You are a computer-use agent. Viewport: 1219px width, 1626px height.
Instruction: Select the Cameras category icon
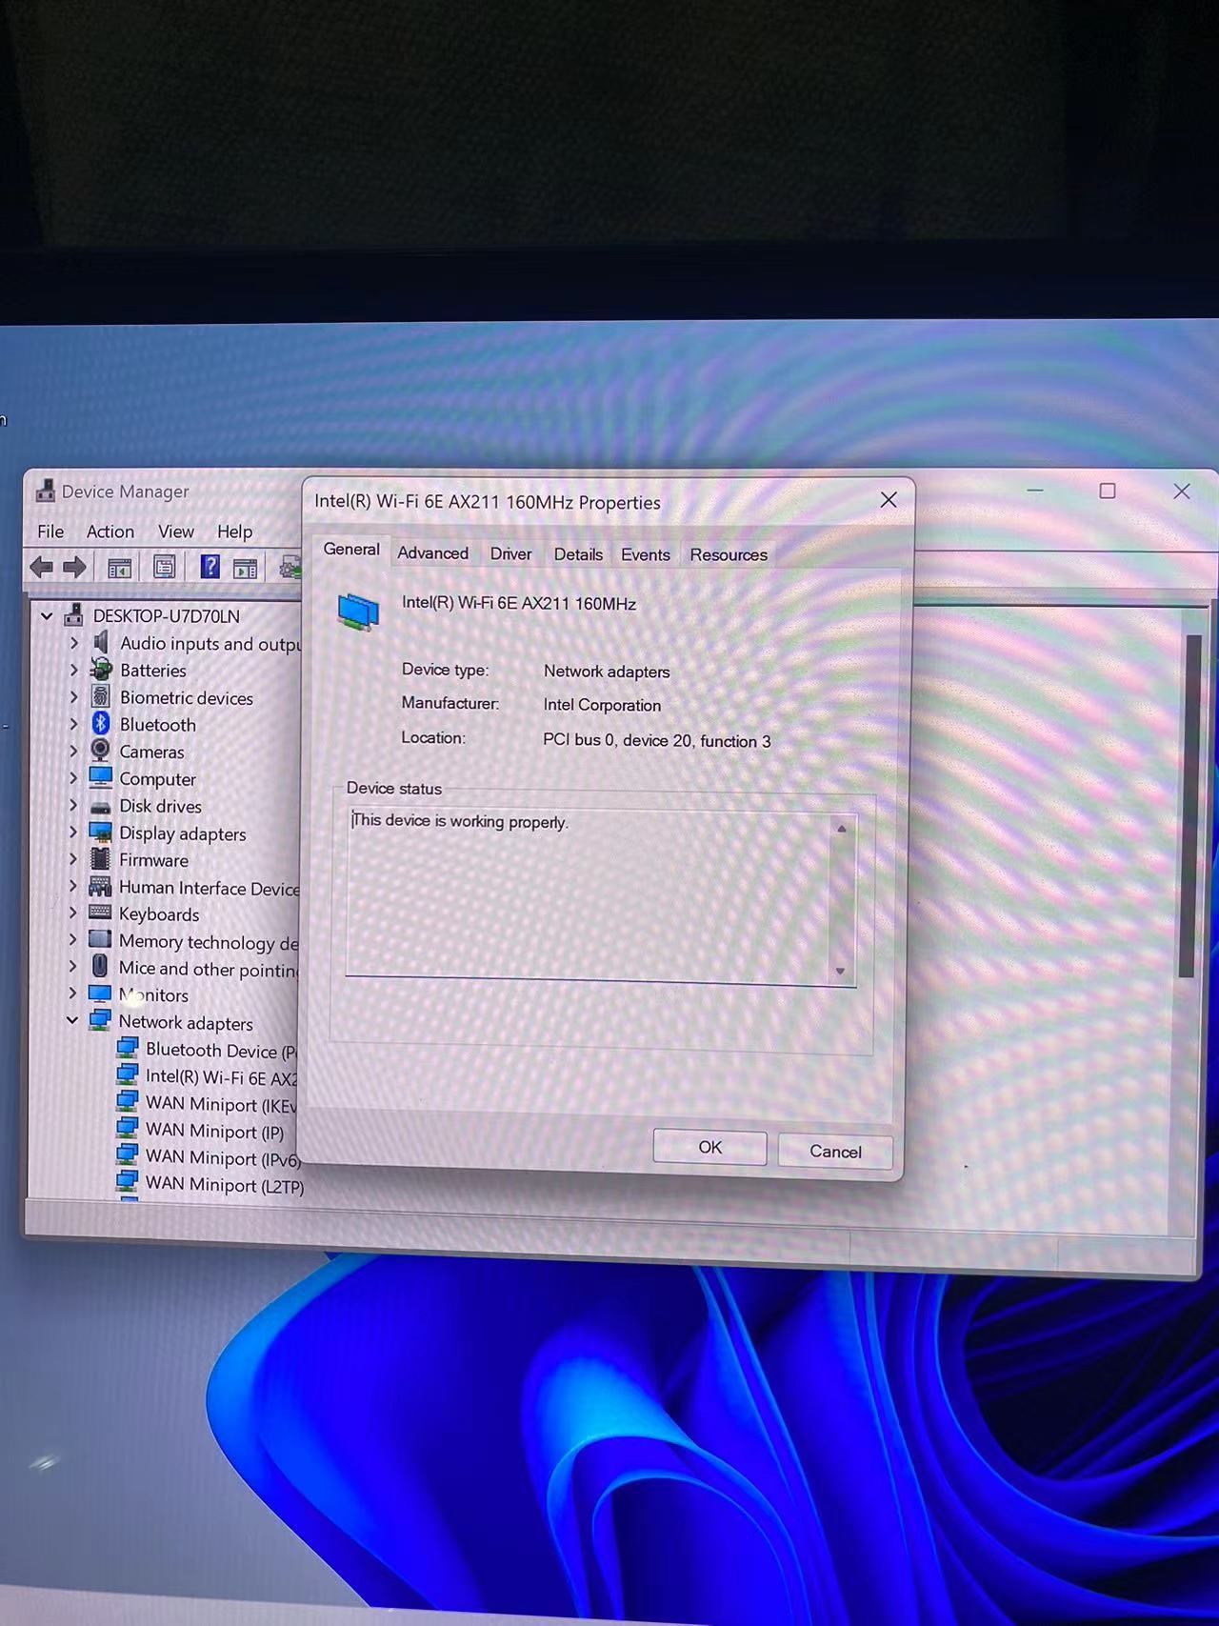tap(101, 750)
